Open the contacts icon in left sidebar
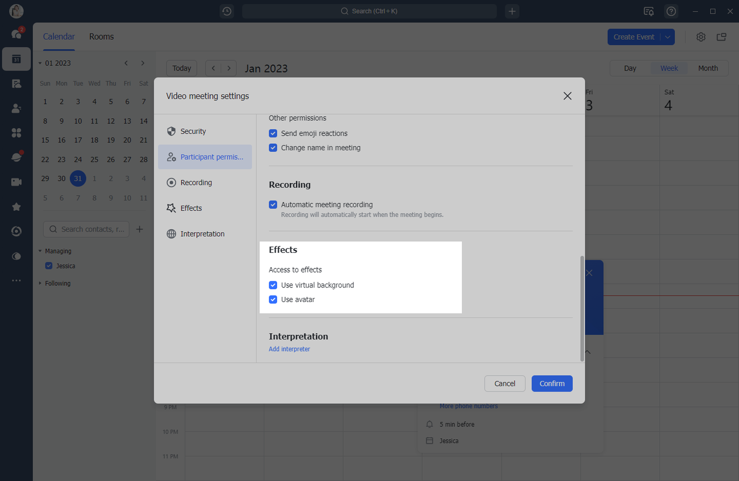This screenshot has height=481, width=739. click(x=16, y=108)
